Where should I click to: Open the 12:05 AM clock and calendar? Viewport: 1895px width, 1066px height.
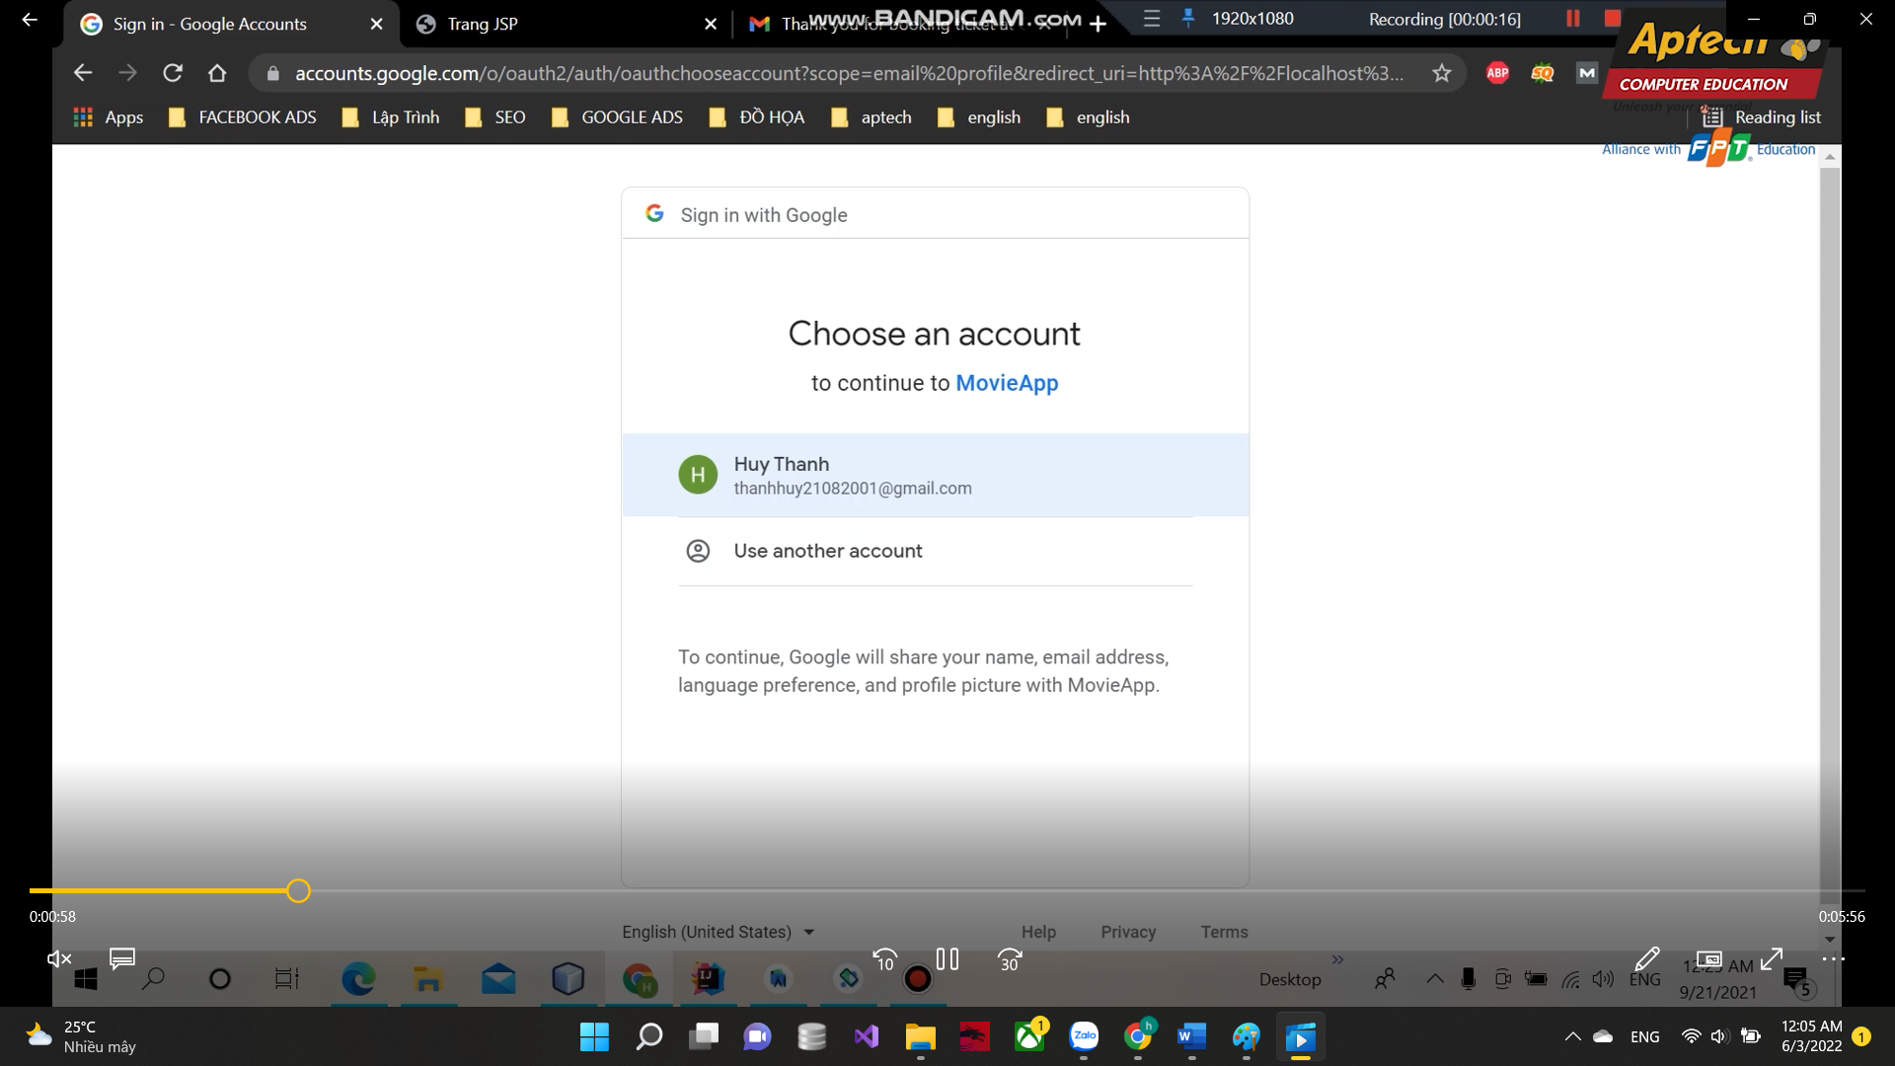pyautogui.click(x=1812, y=1036)
